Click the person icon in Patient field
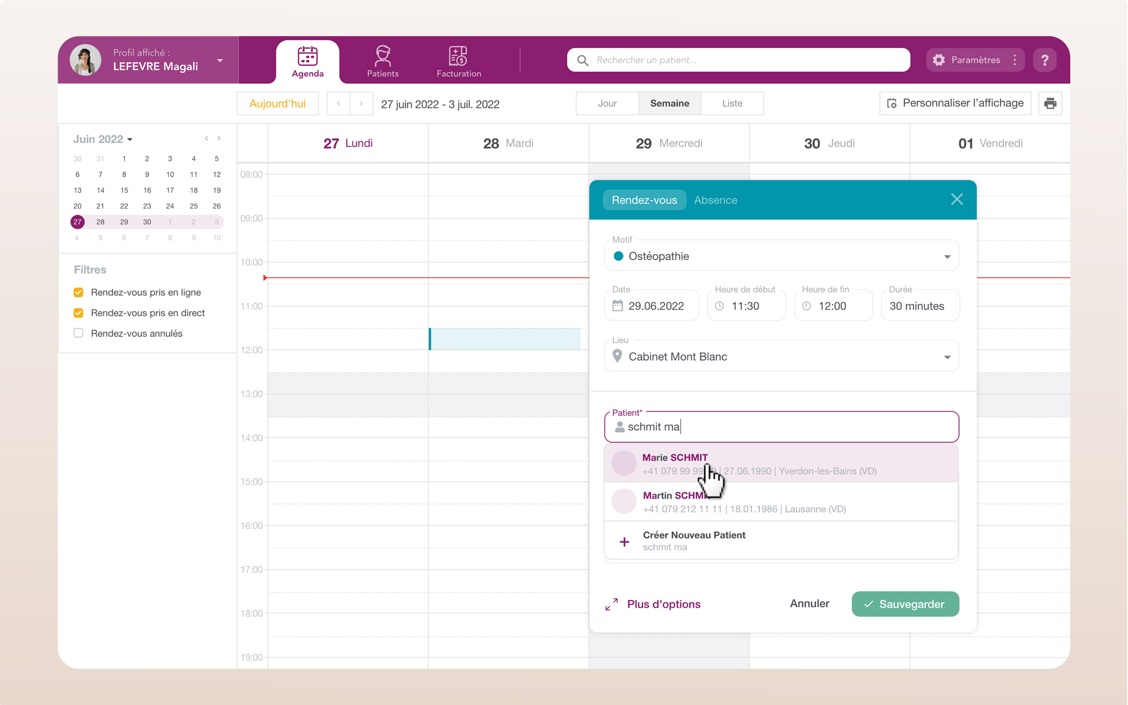The image size is (1128, 705). 620,427
